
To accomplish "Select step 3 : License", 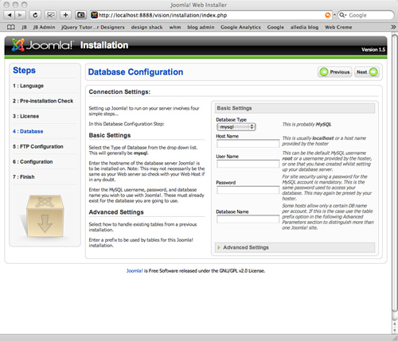I will 25,116.
